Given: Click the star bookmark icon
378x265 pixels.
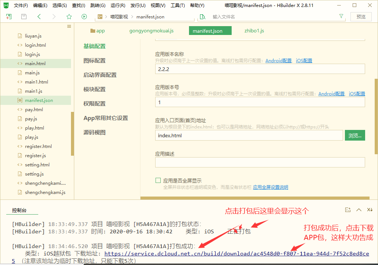Looking at the screenshot, I should point(69,17).
